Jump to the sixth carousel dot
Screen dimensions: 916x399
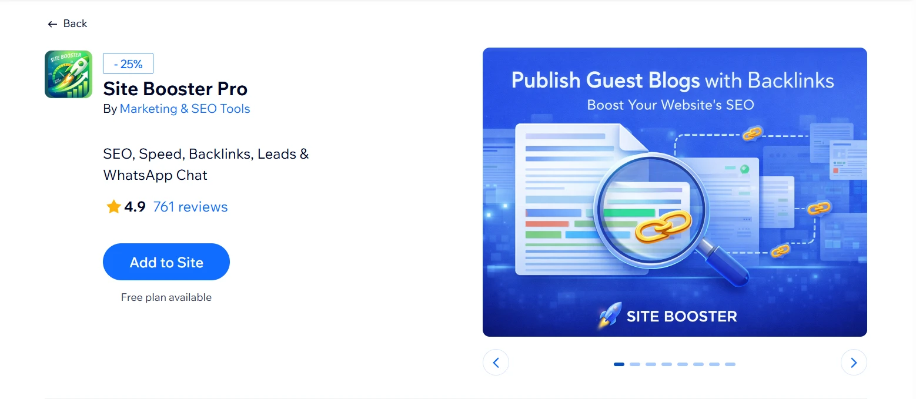pyautogui.click(x=698, y=364)
